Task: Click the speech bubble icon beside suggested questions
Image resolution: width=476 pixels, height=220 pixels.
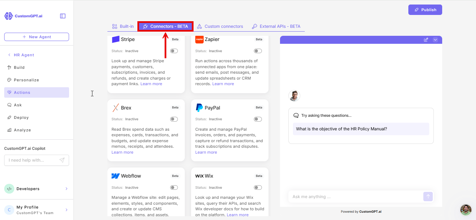Action: pyautogui.click(x=296, y=115)
